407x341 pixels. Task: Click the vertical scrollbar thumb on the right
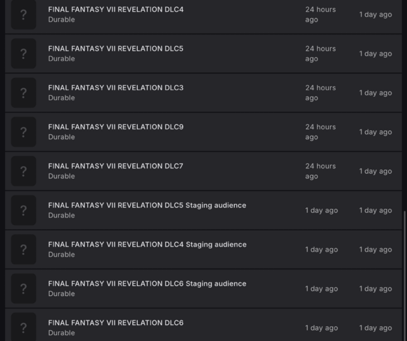[x=404, y=275]
